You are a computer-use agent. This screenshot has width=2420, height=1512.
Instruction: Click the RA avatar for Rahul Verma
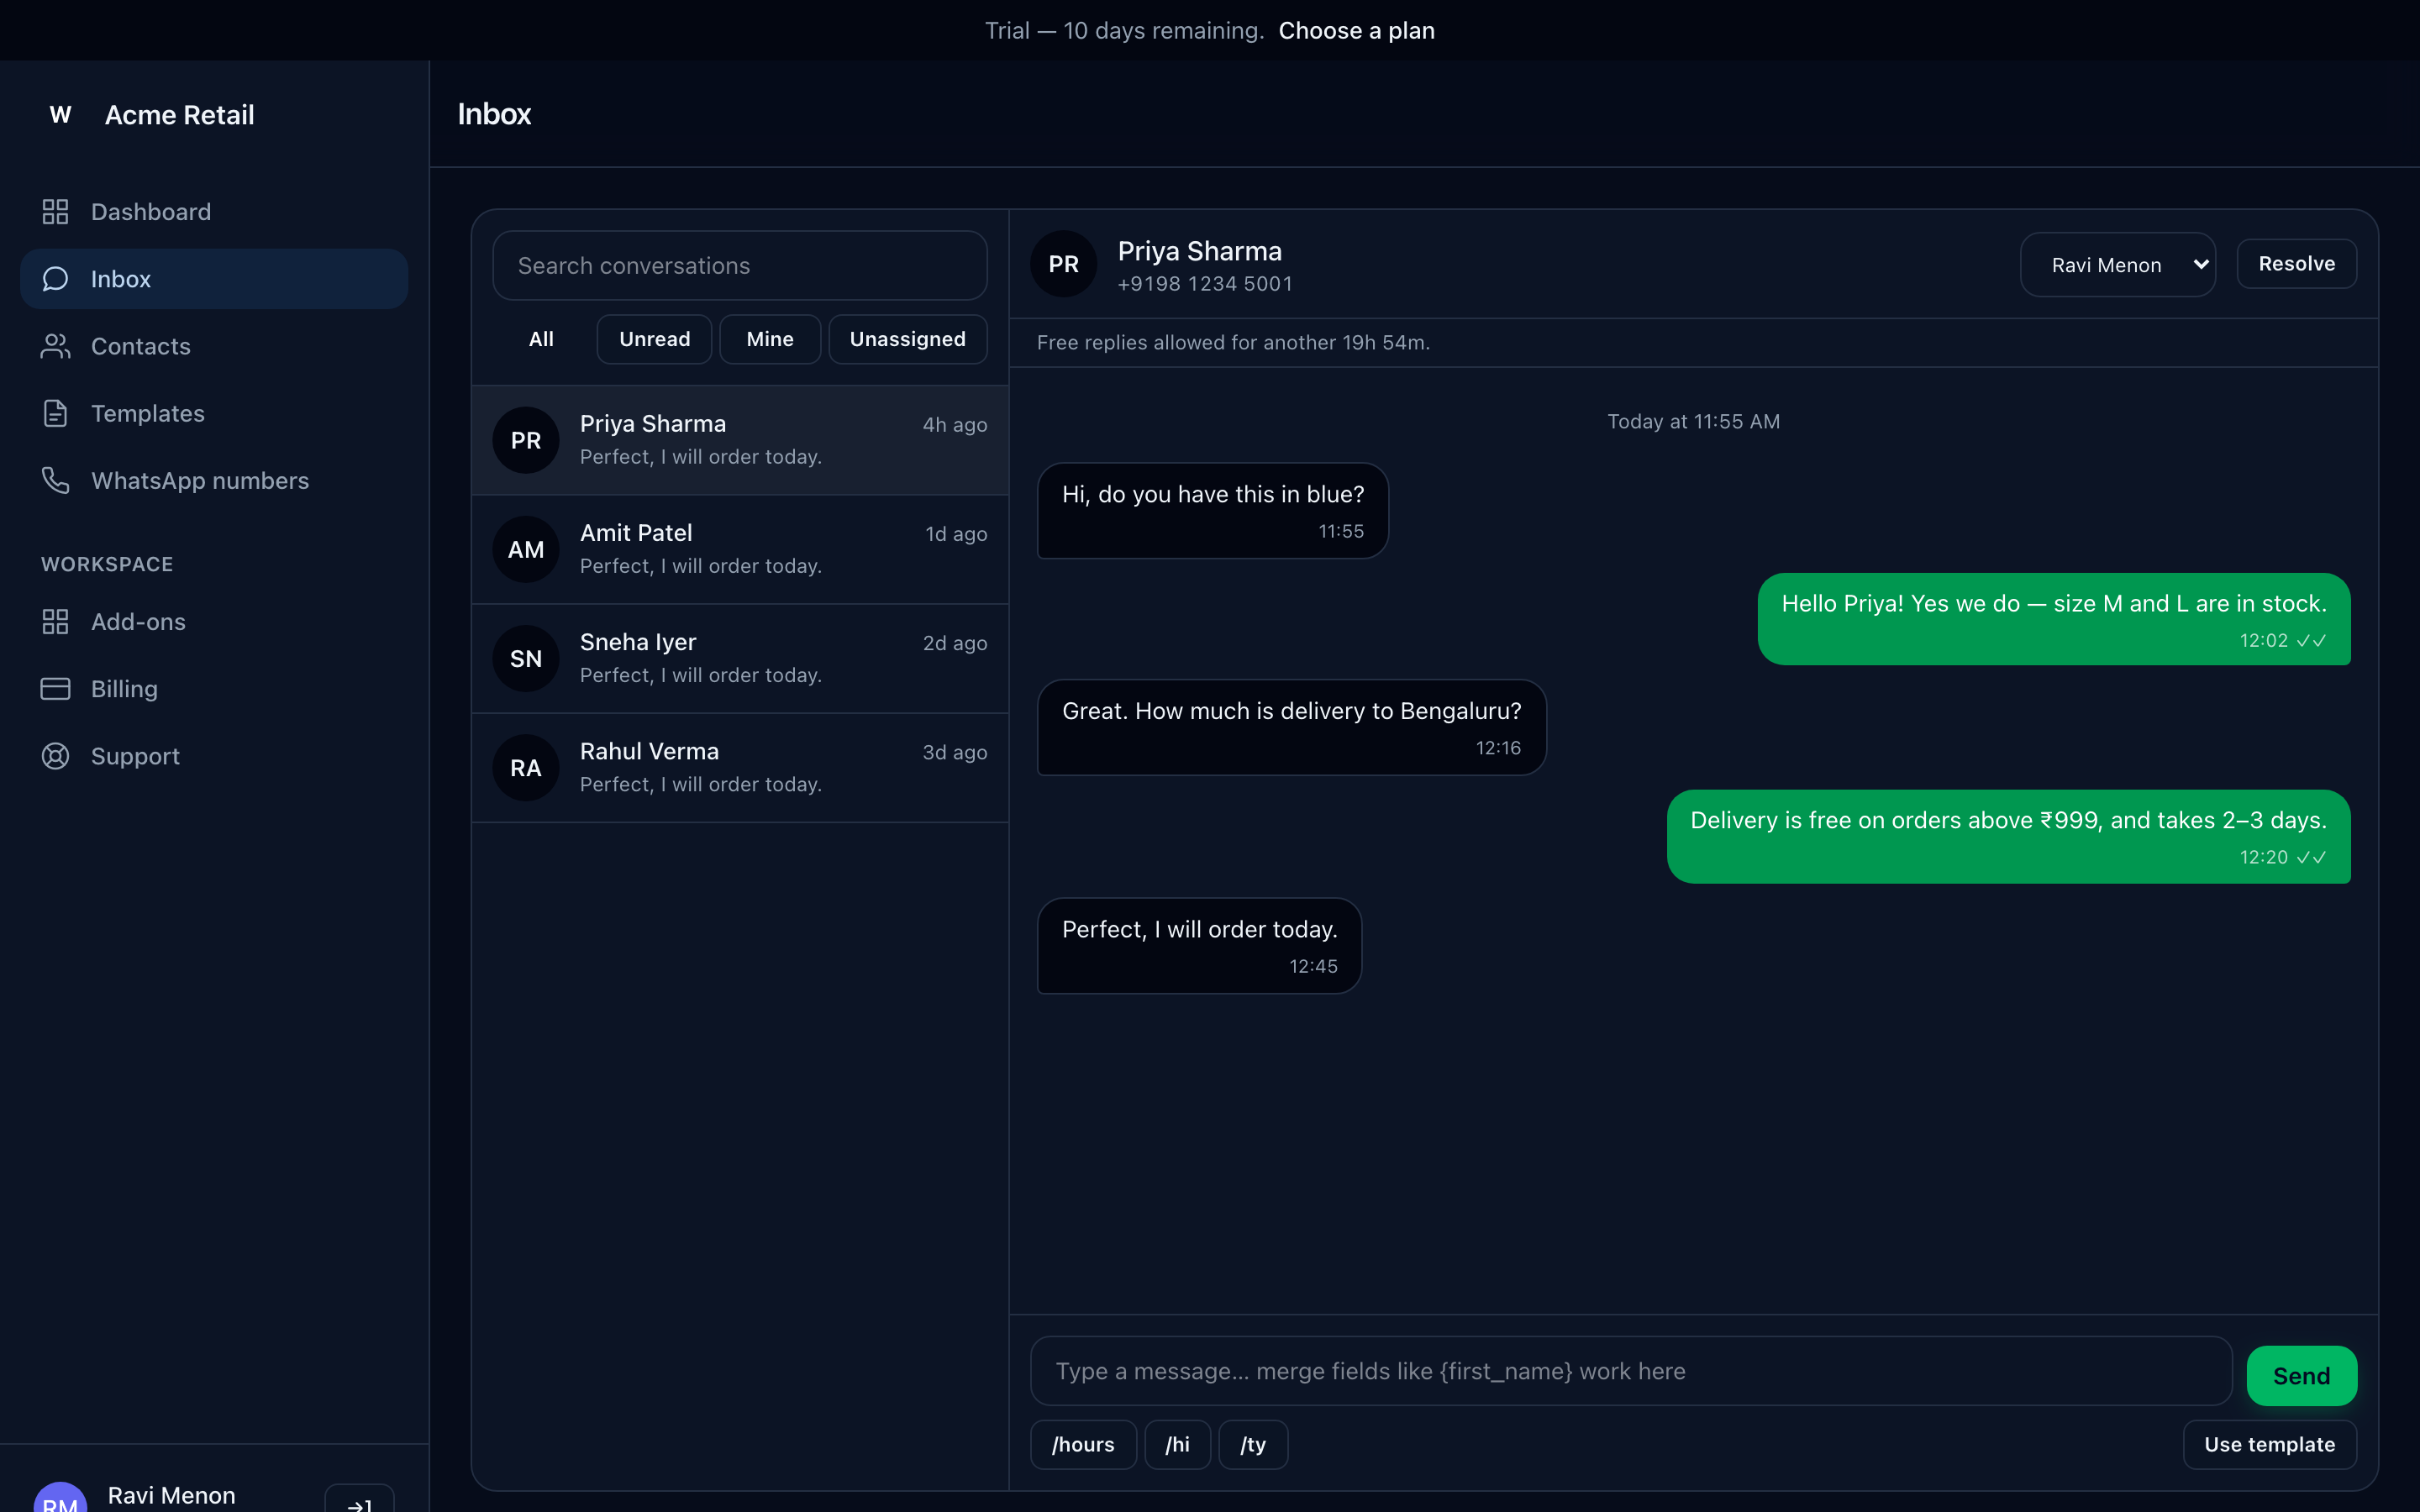[526, 767]
